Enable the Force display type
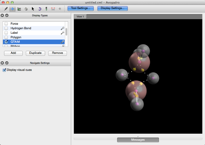This screenshot has height=145, width=205. pos(6,24)
